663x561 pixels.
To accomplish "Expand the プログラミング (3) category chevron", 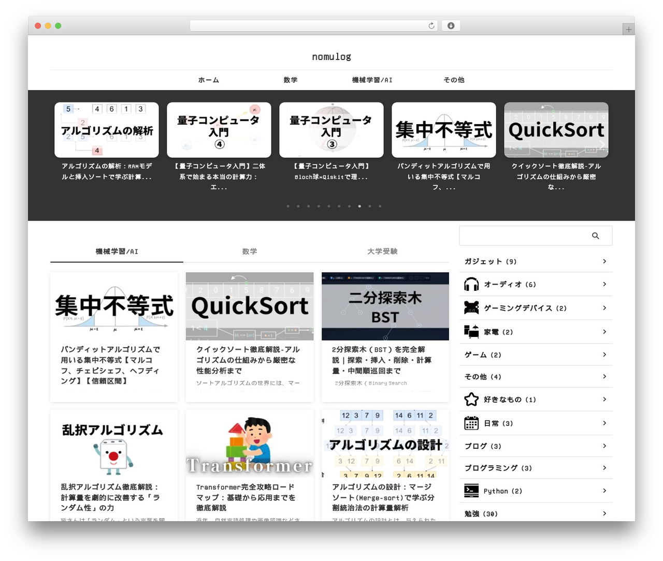I will [x=604, y=467].
